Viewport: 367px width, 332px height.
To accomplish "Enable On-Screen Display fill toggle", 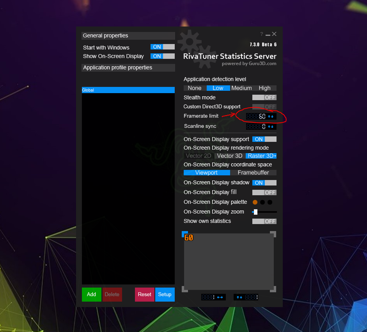I will coord(264,192).
